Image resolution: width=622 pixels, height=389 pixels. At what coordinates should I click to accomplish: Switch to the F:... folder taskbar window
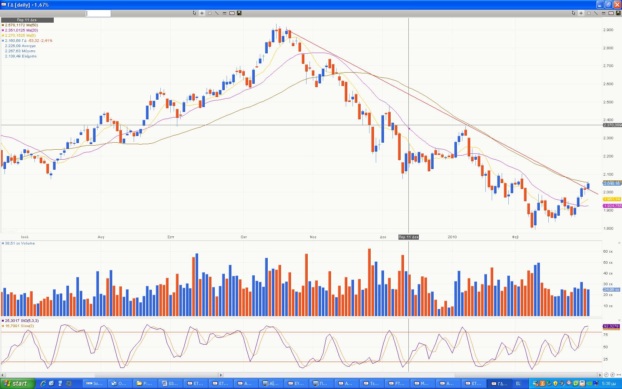pyautogui.click(x=146, y=383)
